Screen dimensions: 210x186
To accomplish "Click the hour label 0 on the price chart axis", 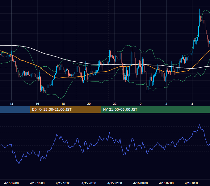I will (141, 104).
